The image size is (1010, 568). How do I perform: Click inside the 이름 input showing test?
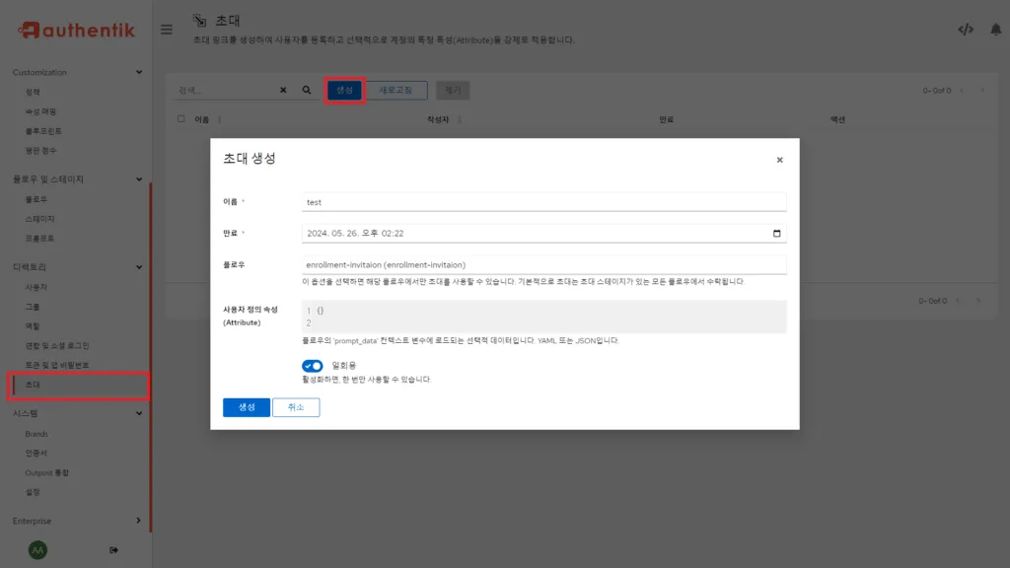point(542,200)
